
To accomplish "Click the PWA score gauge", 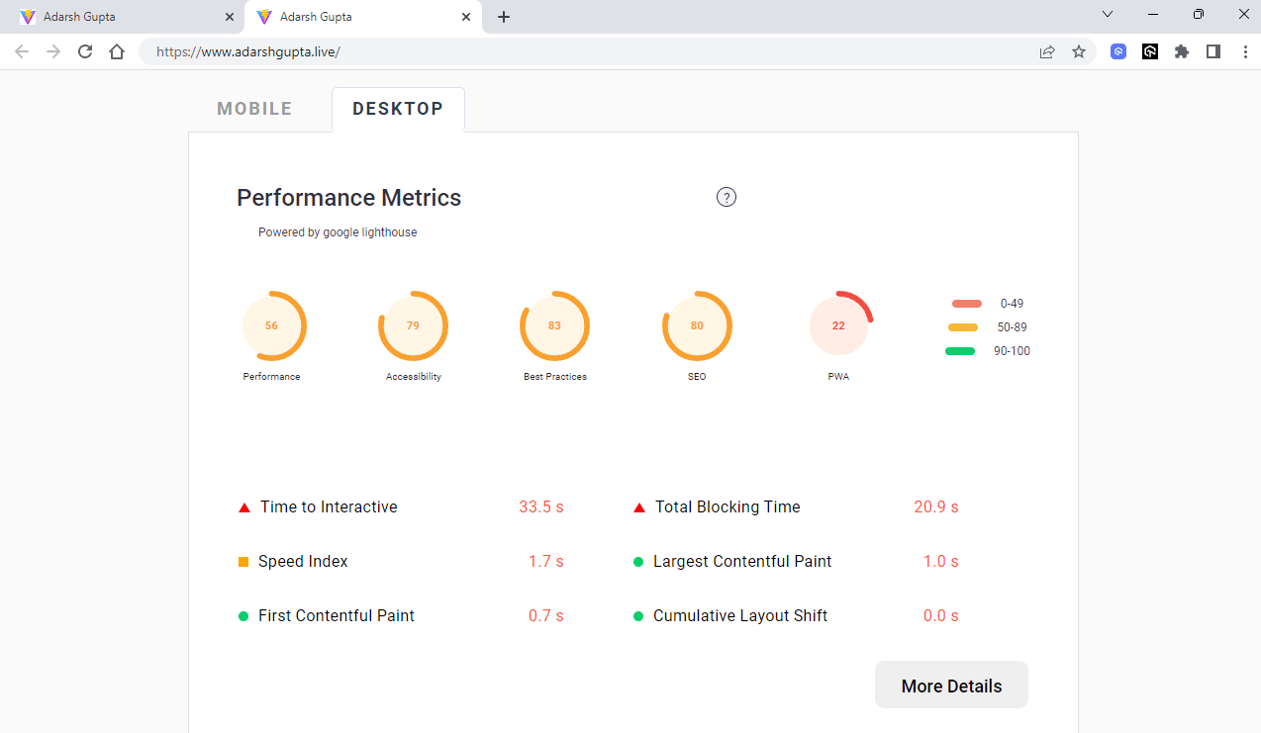I will 838,325.
